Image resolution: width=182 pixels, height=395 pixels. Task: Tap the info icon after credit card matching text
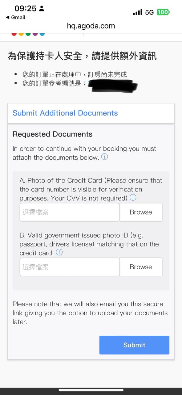point(59,252)
